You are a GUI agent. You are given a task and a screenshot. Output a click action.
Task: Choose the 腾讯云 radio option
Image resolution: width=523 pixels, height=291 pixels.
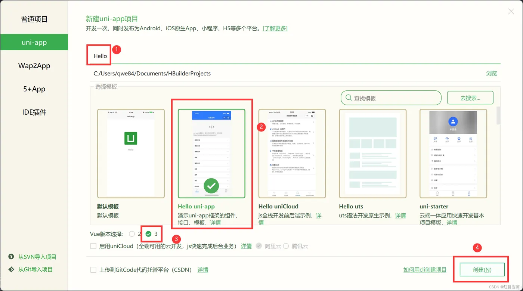[286, 246]
